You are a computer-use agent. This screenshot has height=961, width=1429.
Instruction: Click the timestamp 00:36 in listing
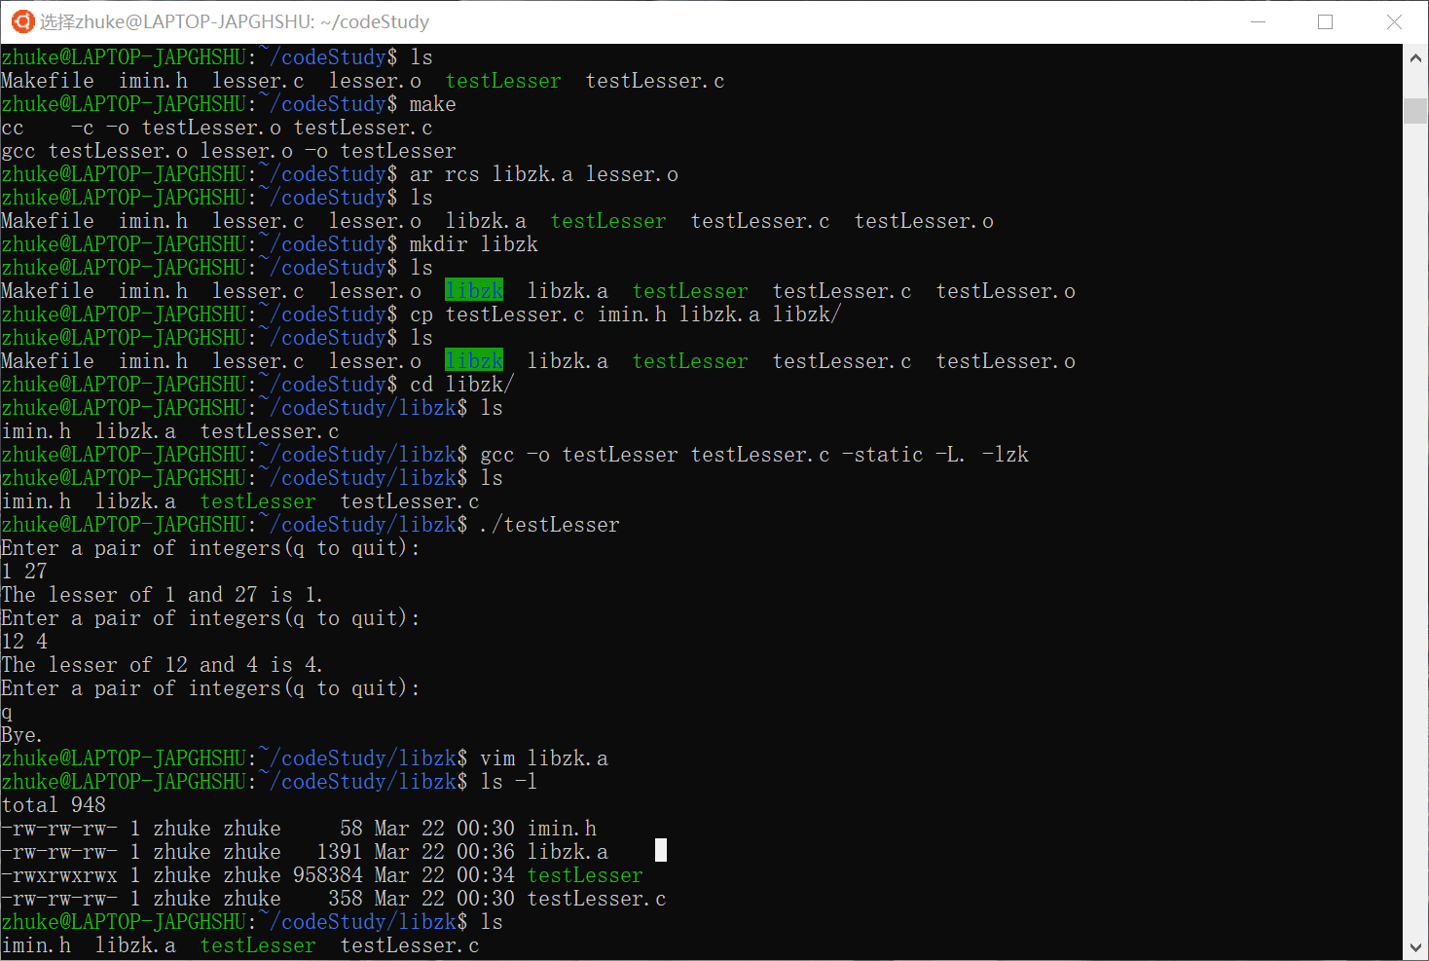[486, 852]
